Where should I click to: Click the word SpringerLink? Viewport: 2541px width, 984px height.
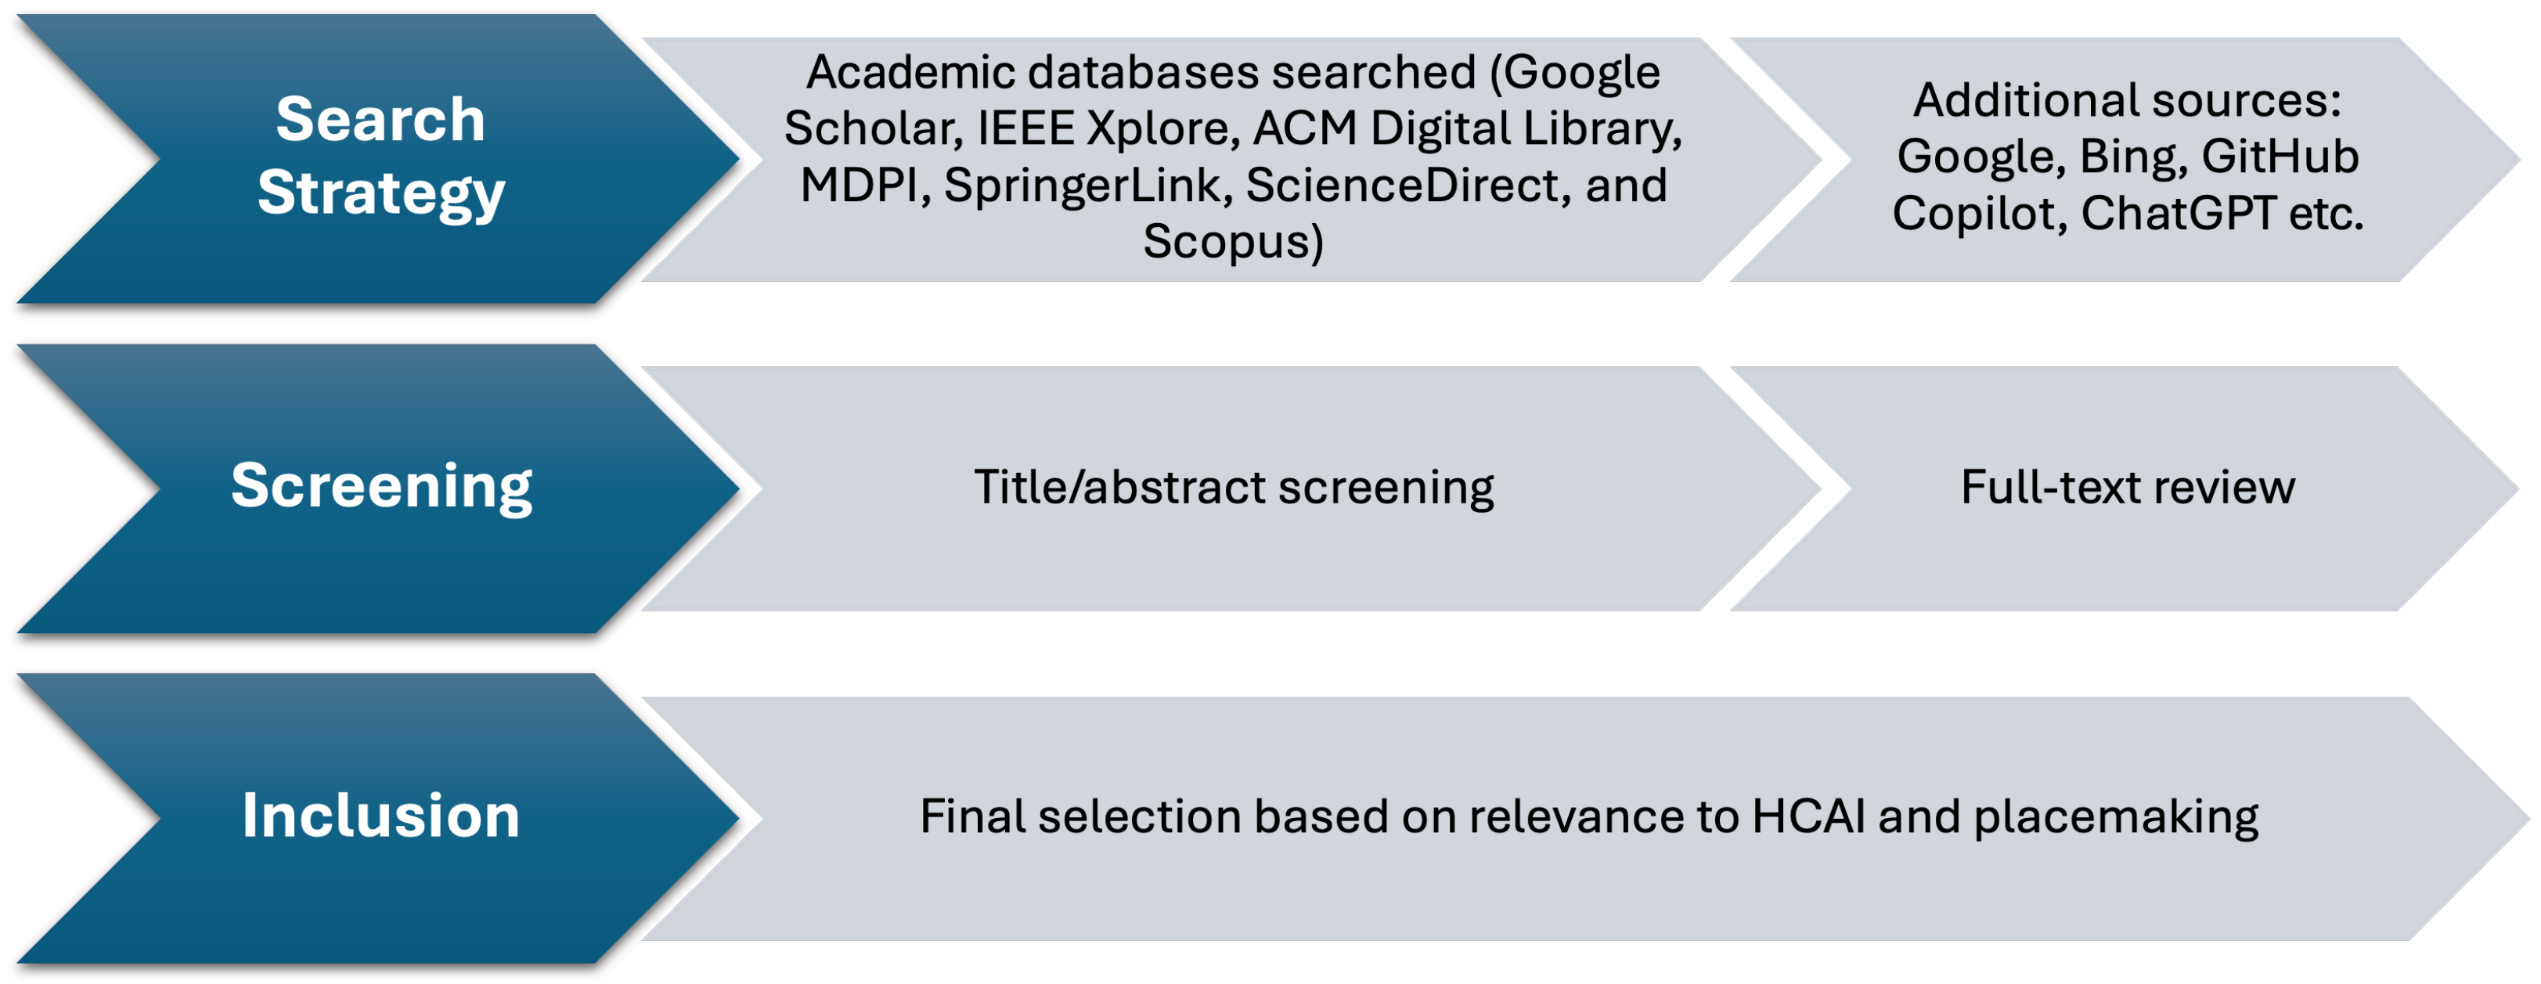pos(1081,186)
